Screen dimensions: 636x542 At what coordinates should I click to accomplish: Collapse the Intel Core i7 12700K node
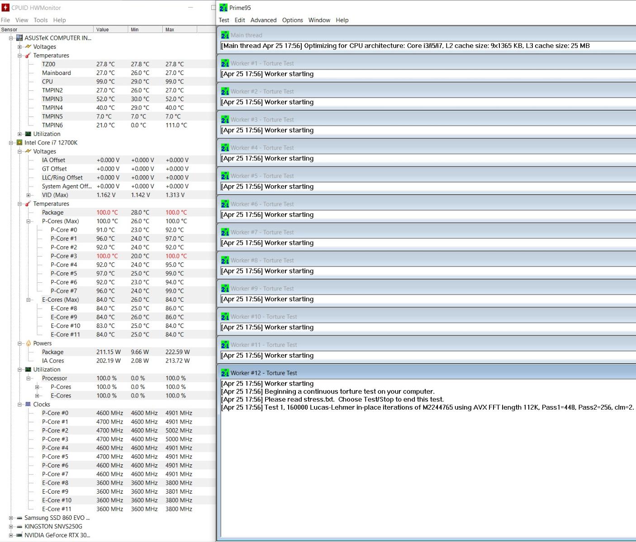tap(11, 143)
